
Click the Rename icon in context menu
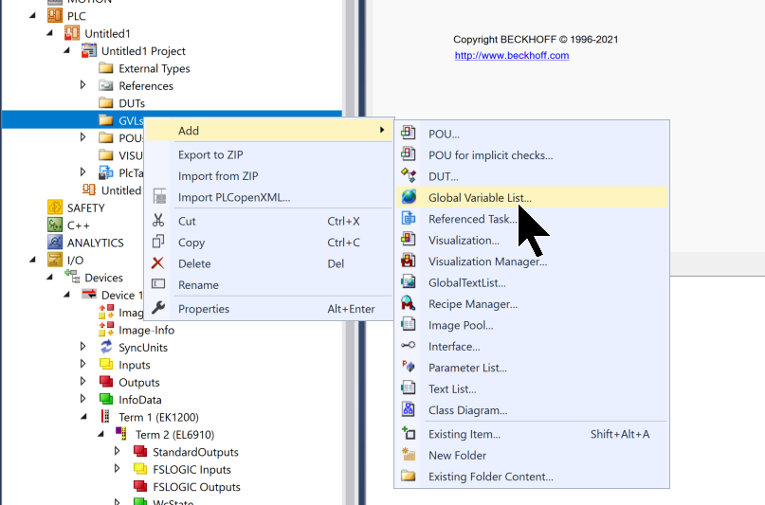(158, 284)
